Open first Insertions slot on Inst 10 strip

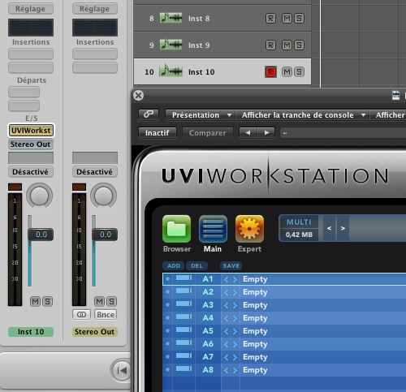coord(31,54)
